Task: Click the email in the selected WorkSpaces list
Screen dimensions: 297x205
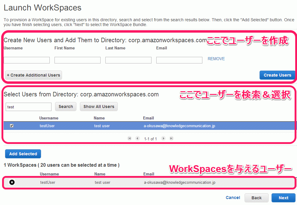Action: click(180, 183)
